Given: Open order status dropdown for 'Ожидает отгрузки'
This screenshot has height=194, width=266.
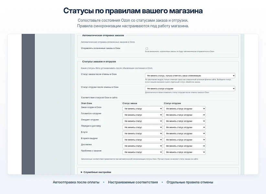Looking at the screenshot, I should [x=142, y=121].
